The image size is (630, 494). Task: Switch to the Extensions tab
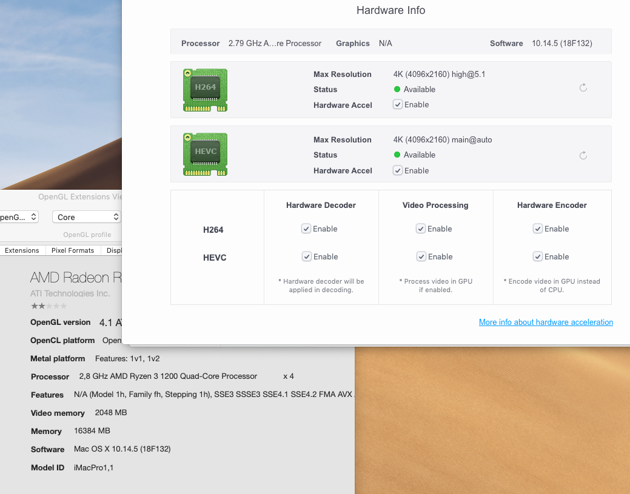[x=22, y=250]
